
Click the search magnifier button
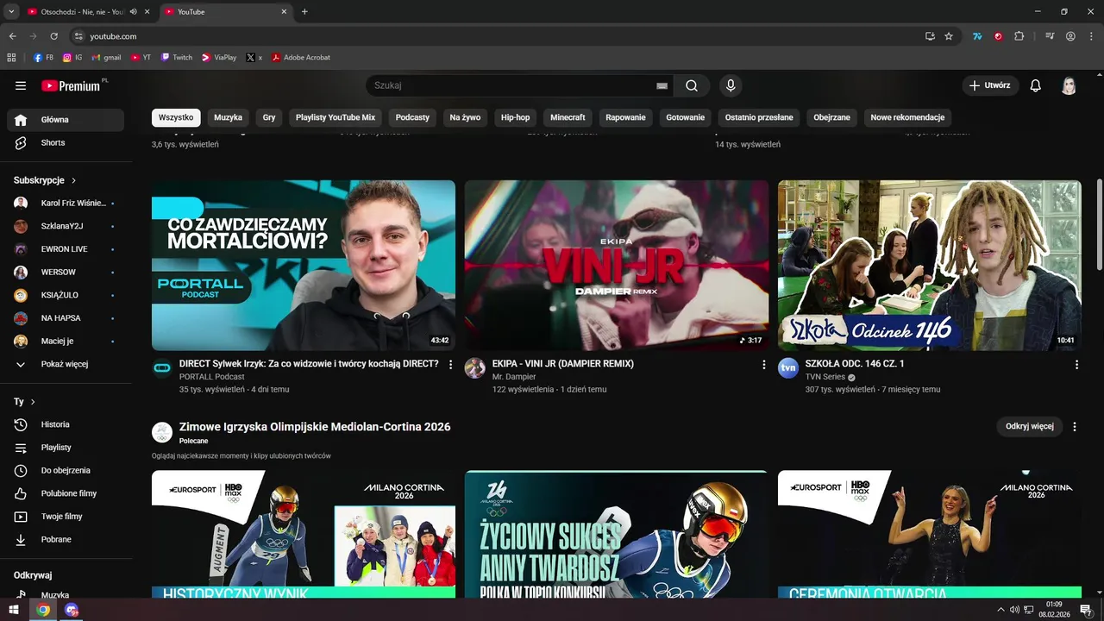pyautogui.click(x=692, y=85)
